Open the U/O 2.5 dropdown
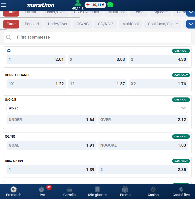Viewport: 195px width, 199px height. tap(97, 108)
